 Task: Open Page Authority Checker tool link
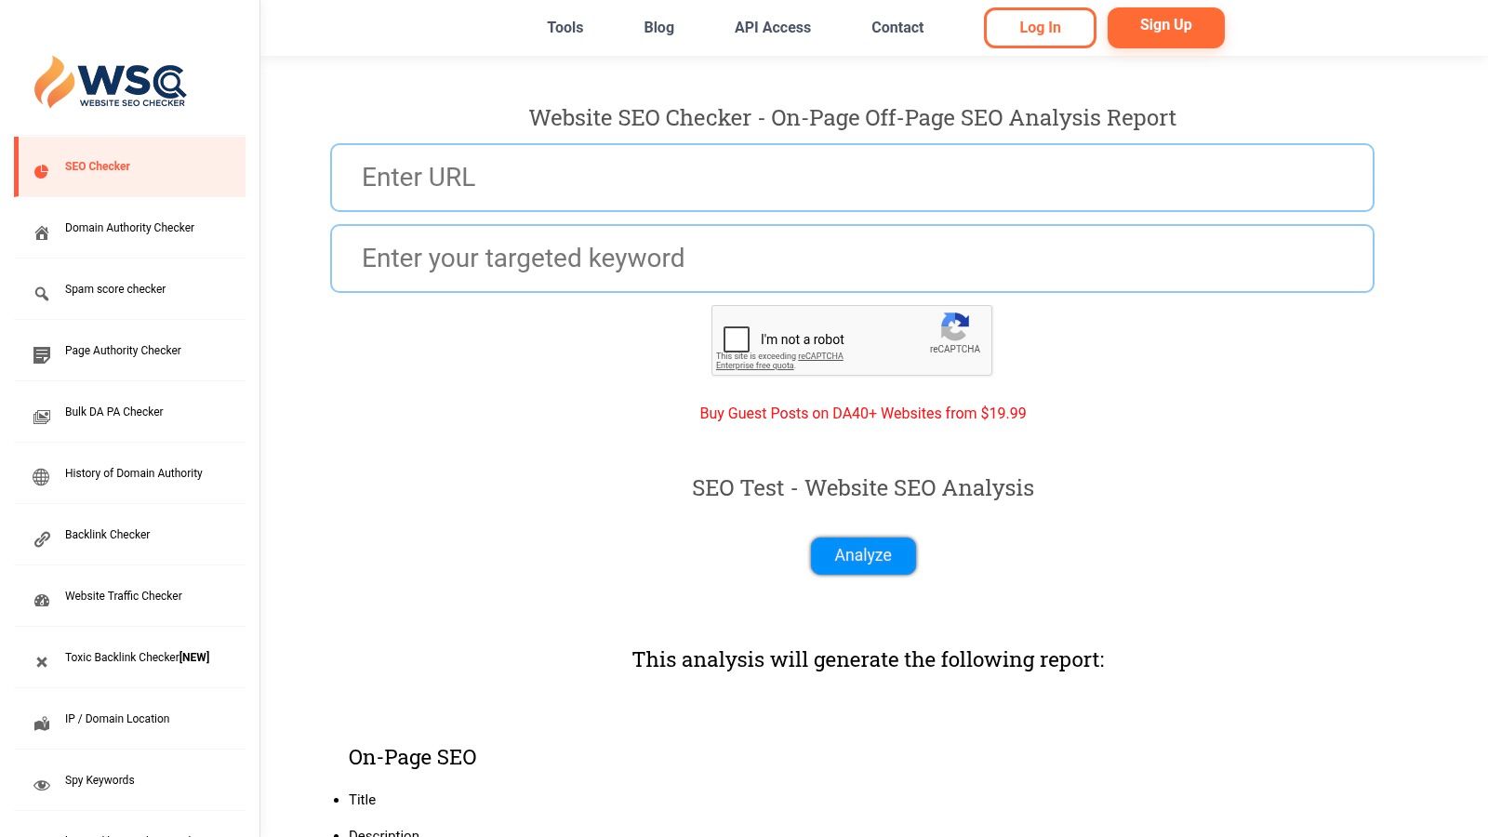tap(130, 351)
